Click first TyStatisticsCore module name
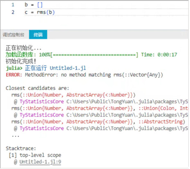 42,102
